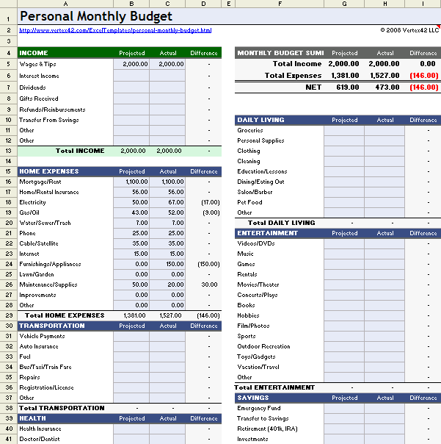This screenshot has width=441, height=444.
Task: Click the column H header
Action: tap(384, 4)
